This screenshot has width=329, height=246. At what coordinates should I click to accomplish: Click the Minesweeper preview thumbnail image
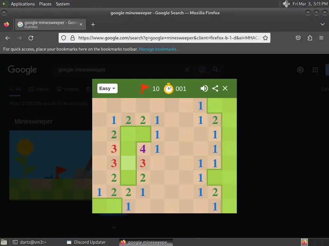coord(50,165)
